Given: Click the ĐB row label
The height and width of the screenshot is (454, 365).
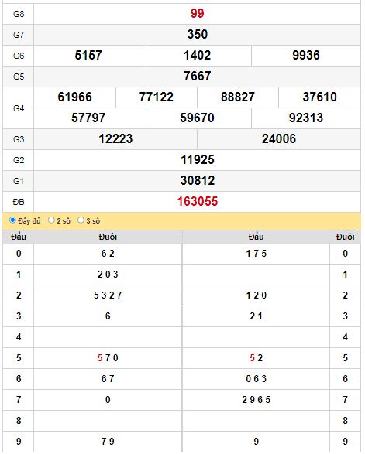Looking at the screenshot, I should (19, 202).
